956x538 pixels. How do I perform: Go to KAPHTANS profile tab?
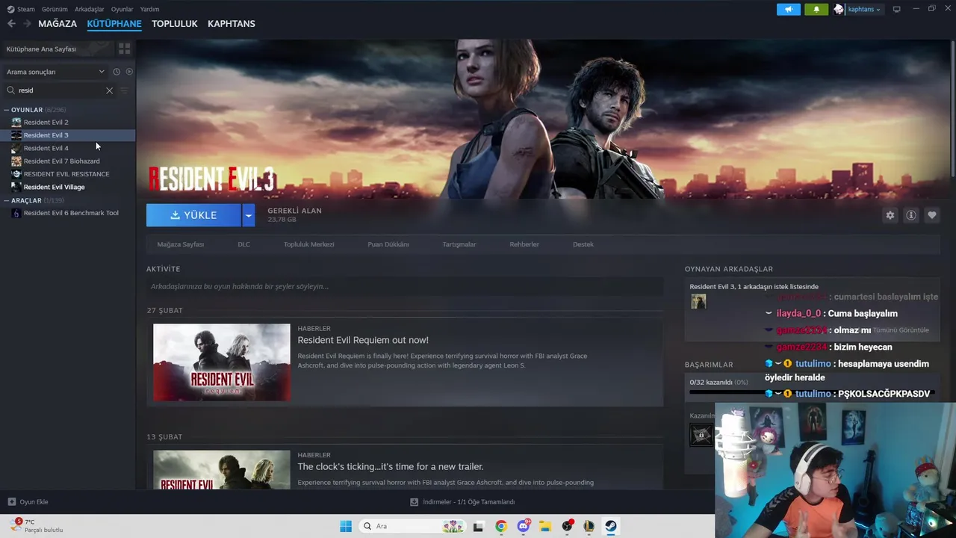click(x=232, y=24)
